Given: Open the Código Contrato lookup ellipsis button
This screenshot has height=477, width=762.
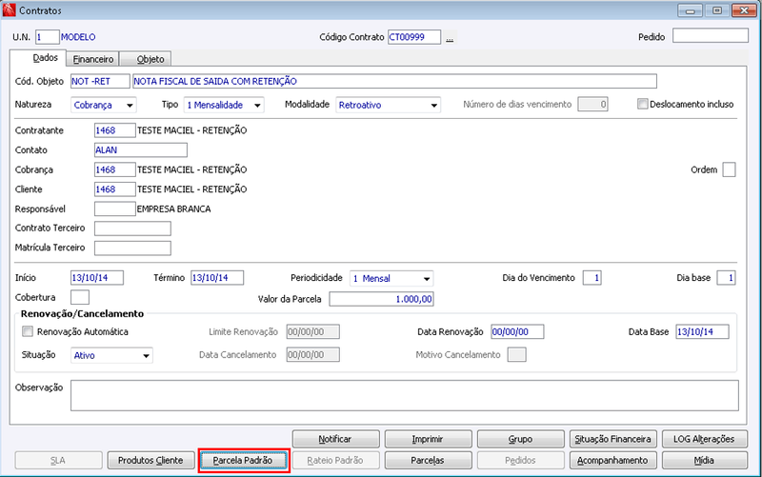Looking at the screenshot, I should coord(450,37).
